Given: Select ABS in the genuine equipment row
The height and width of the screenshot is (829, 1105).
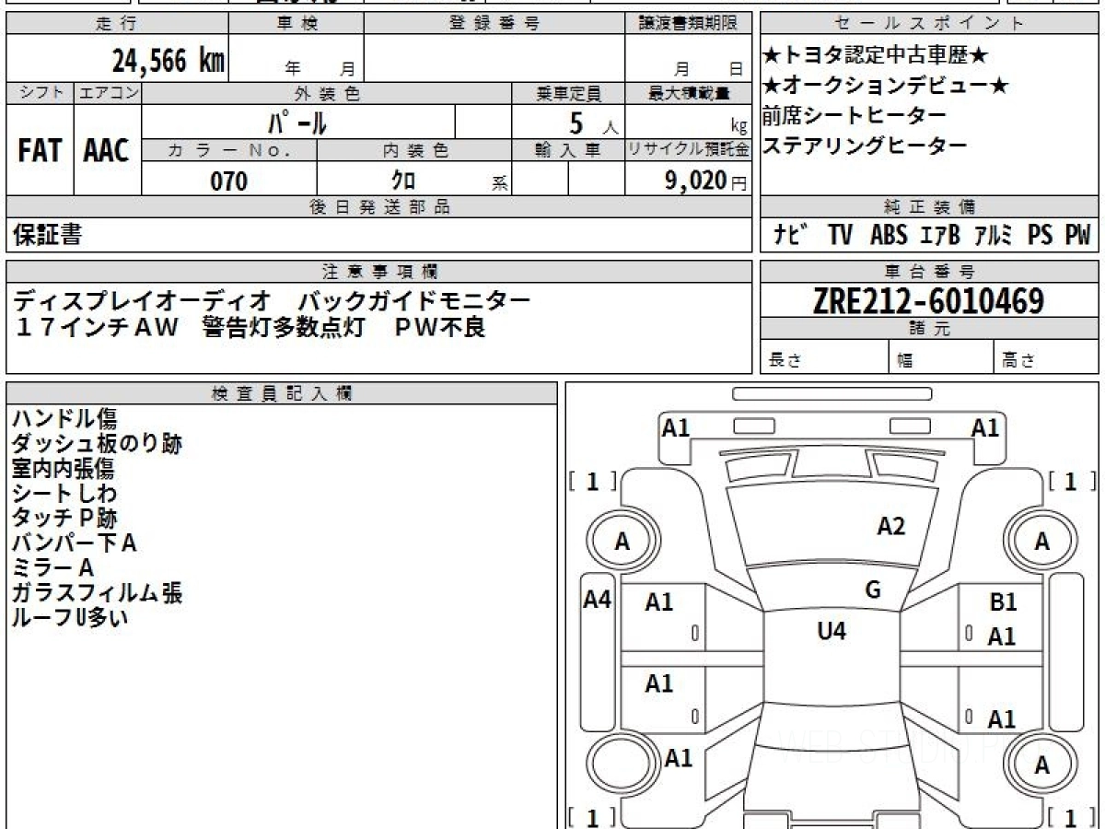Looking at the screenshot, I should (x=889, y=235).
